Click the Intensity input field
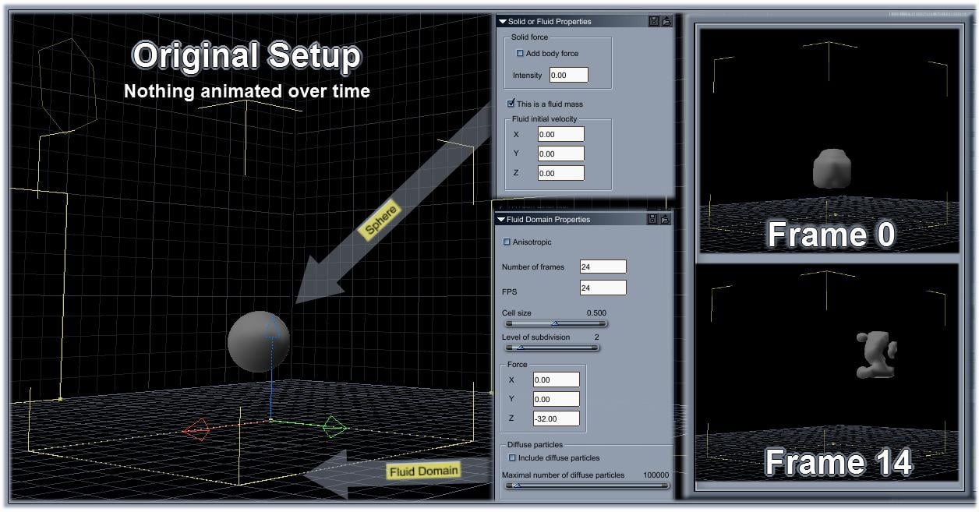Viewport: 979px width, 512px height. 568,76
